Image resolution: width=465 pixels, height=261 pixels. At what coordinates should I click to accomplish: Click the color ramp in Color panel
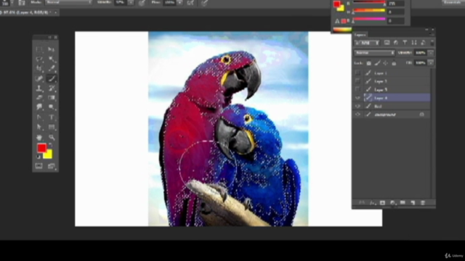click(342, 30)
